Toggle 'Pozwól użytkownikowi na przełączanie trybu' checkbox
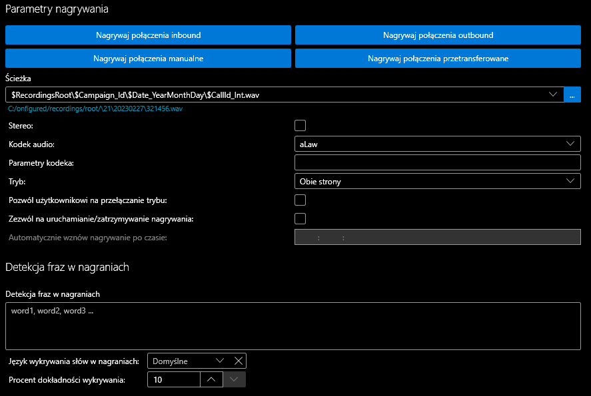Viewport: 591px width, 396px height. coord(300,200)
